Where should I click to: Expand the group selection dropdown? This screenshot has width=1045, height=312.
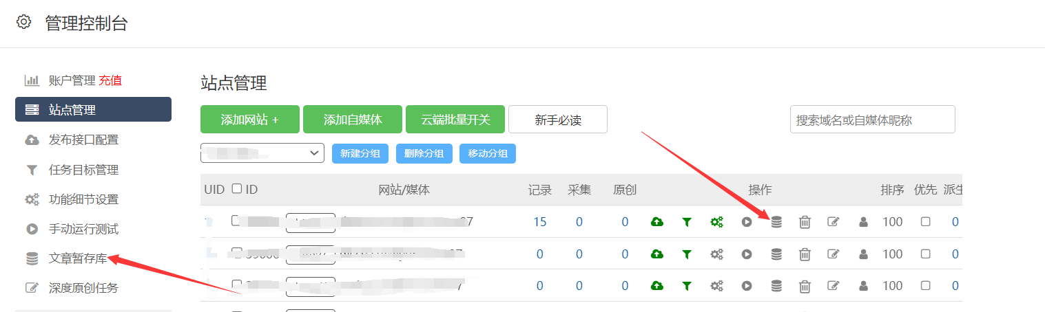coord(262,153)
